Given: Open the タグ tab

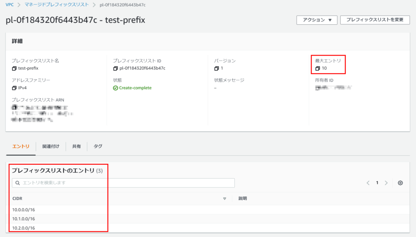Looking at the screenshot, I should point(97,146).
